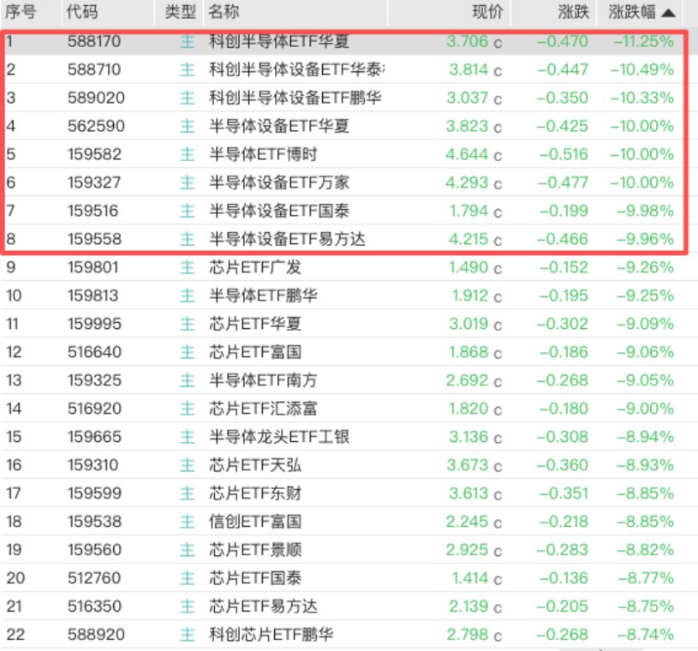This screenshot has width=698, height=651.
Task: Click the -9.26% change value
Action: tap(645, 267)
